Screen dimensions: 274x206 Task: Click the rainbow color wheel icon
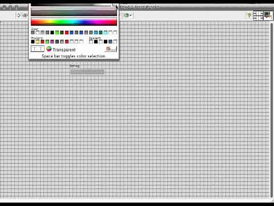click(49, 49)
